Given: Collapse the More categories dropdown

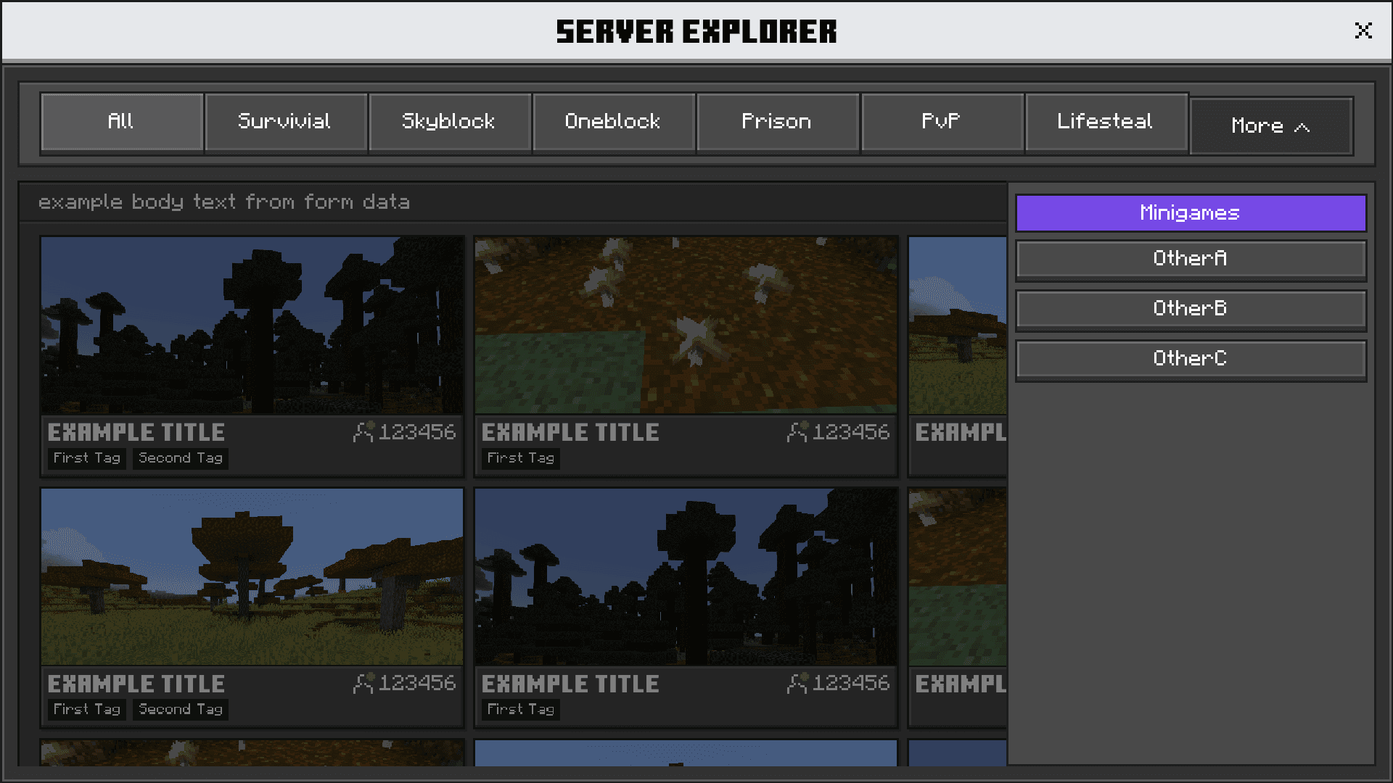Looking at the screenshot, I should tap(1271, 126).
